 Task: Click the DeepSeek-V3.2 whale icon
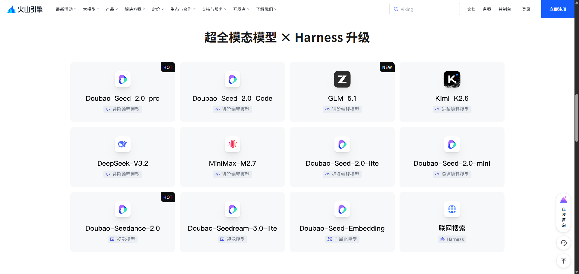123,144
